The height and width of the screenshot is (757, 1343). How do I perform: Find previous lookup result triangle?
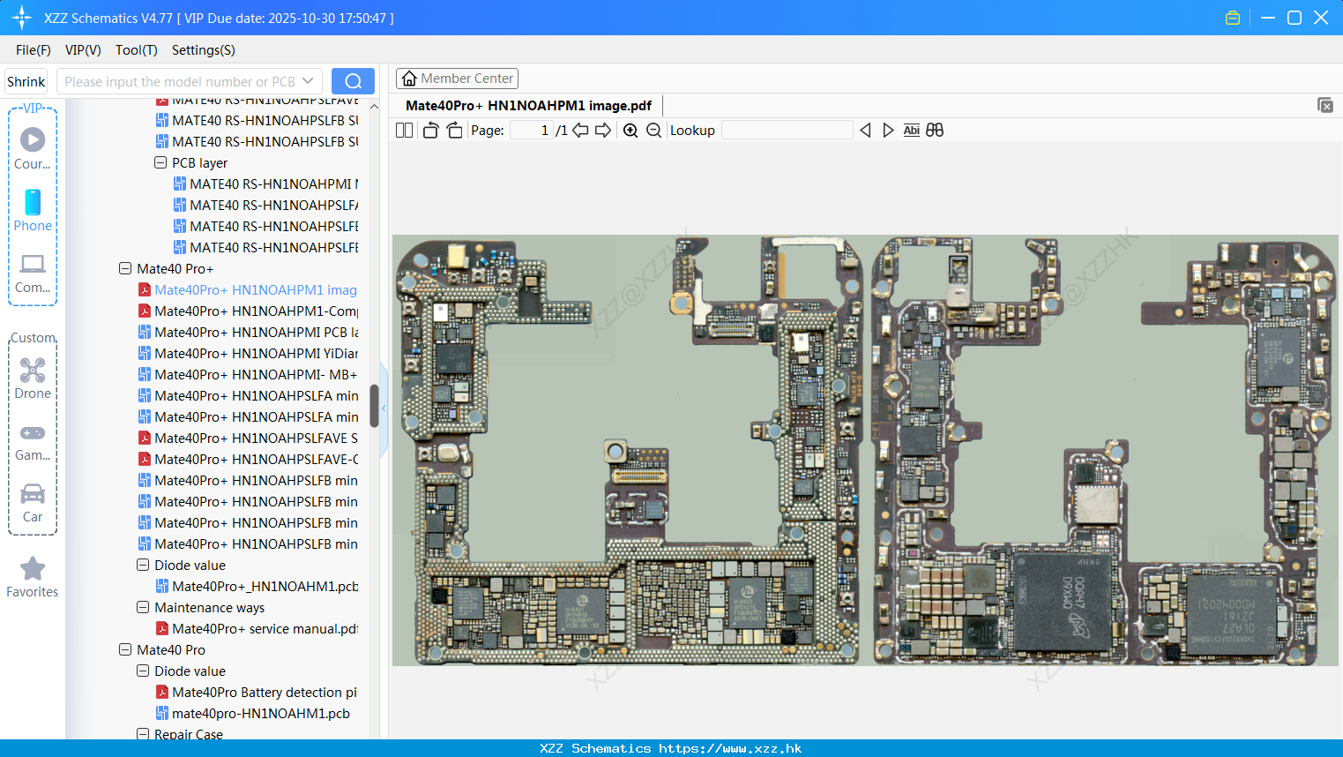tap(865, 130)
